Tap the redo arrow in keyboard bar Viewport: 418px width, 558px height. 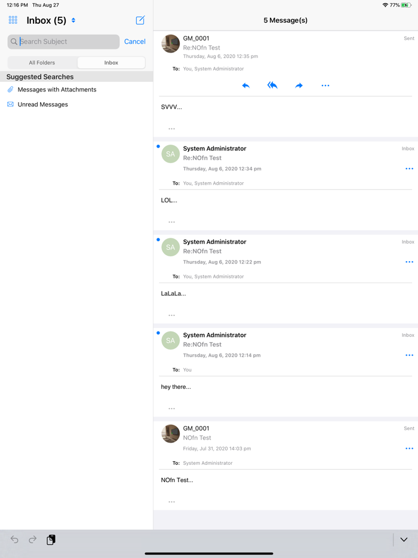(x=33, y=539)
